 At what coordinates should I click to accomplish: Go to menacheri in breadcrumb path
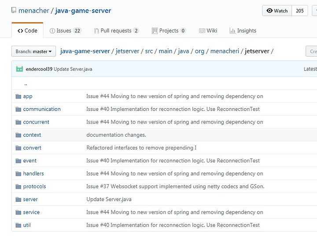[225, 51]
